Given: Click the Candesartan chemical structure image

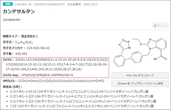Looking at the screenshot, I should pos(140,52).
